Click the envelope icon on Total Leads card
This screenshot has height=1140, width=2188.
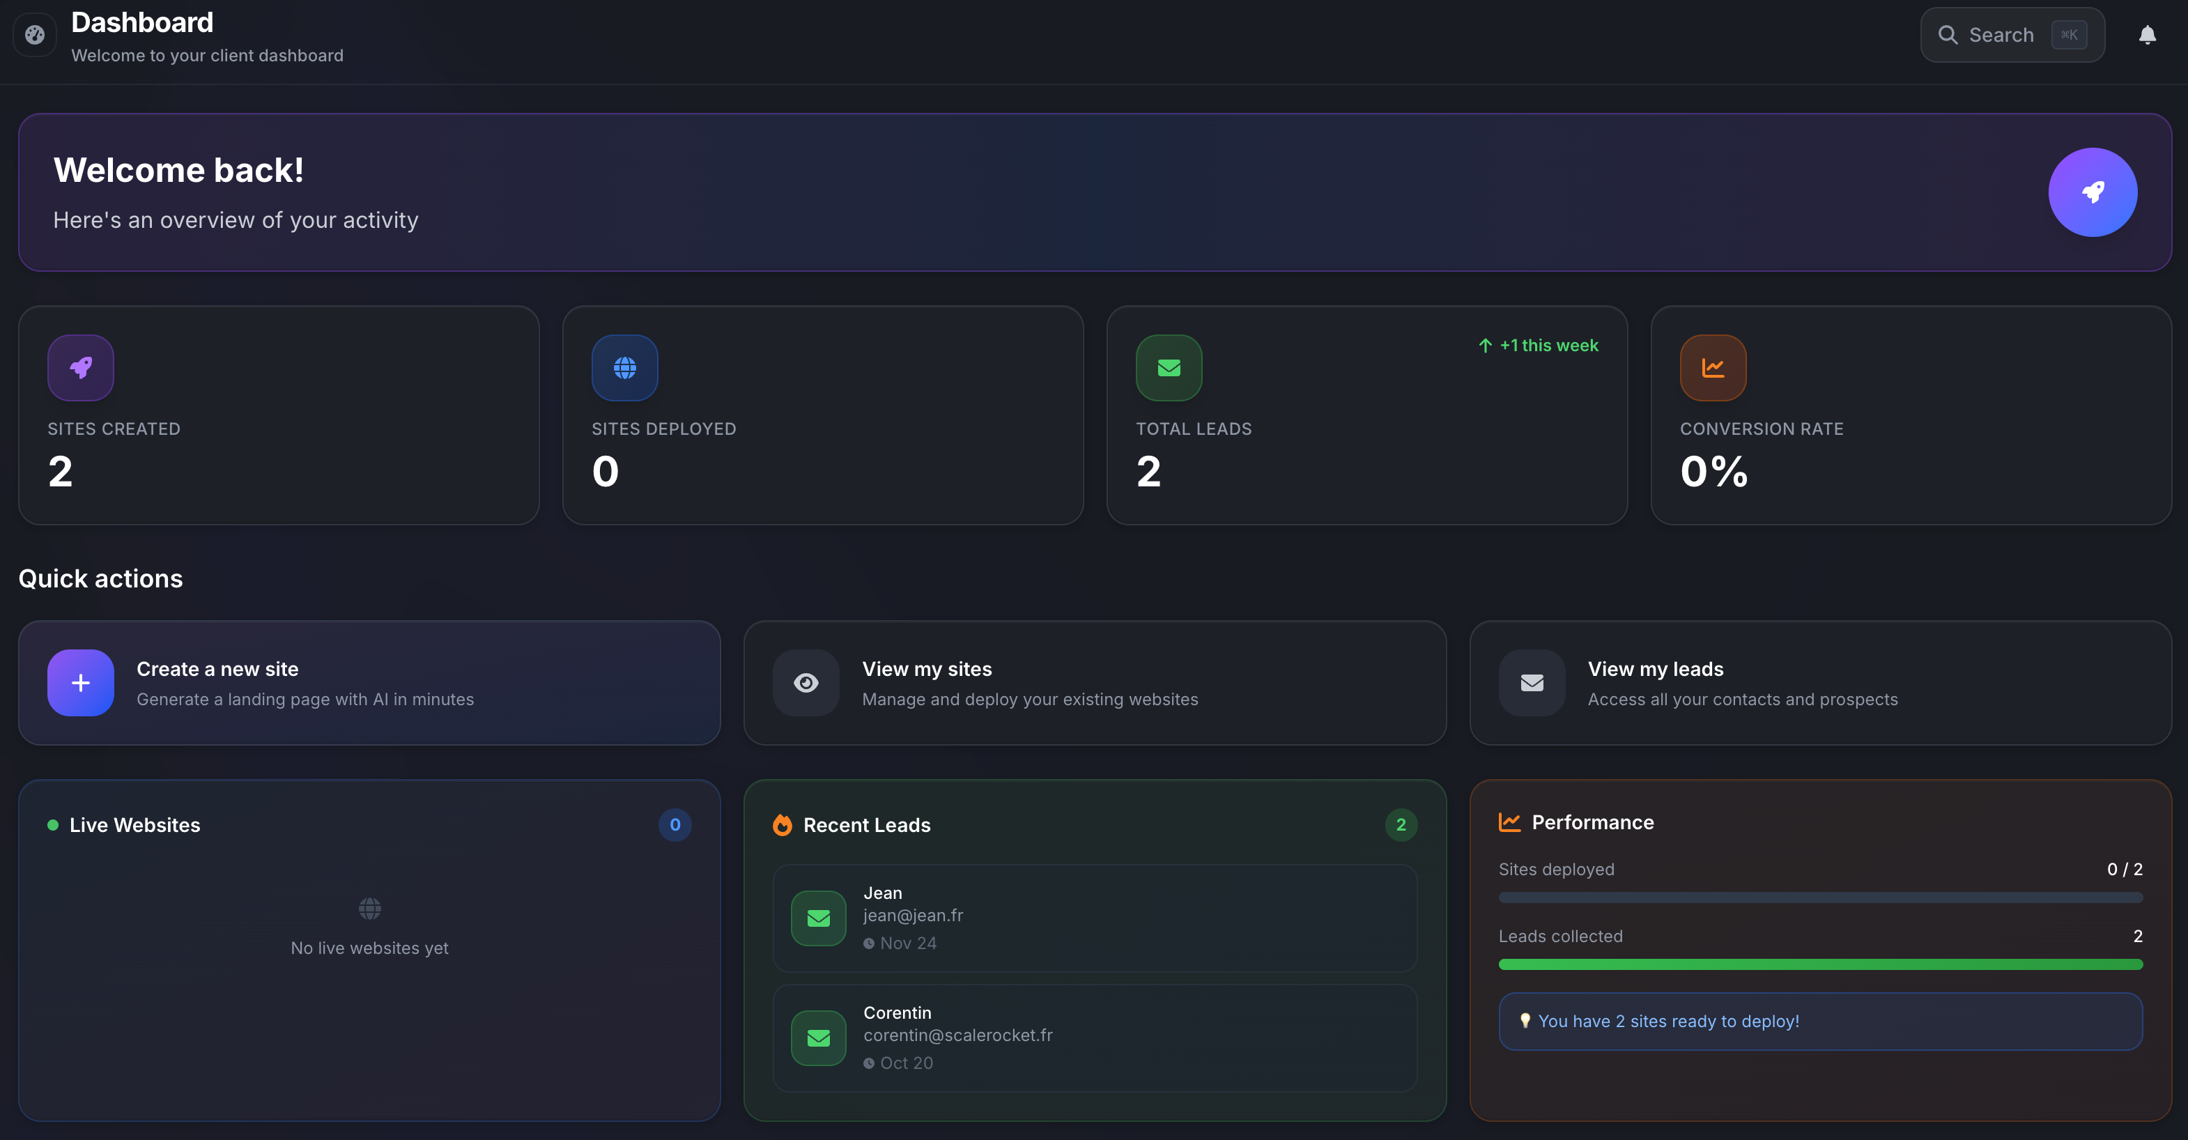pyautogui.click(x=1169, y=368)
